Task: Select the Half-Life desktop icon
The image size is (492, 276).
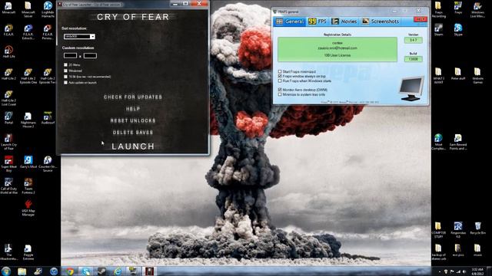Action: [x=8, y=52]
